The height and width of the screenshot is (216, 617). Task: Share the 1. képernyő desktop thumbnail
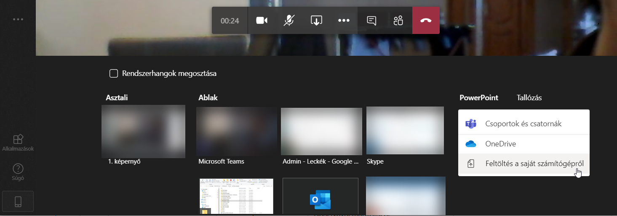coord(143,131)
